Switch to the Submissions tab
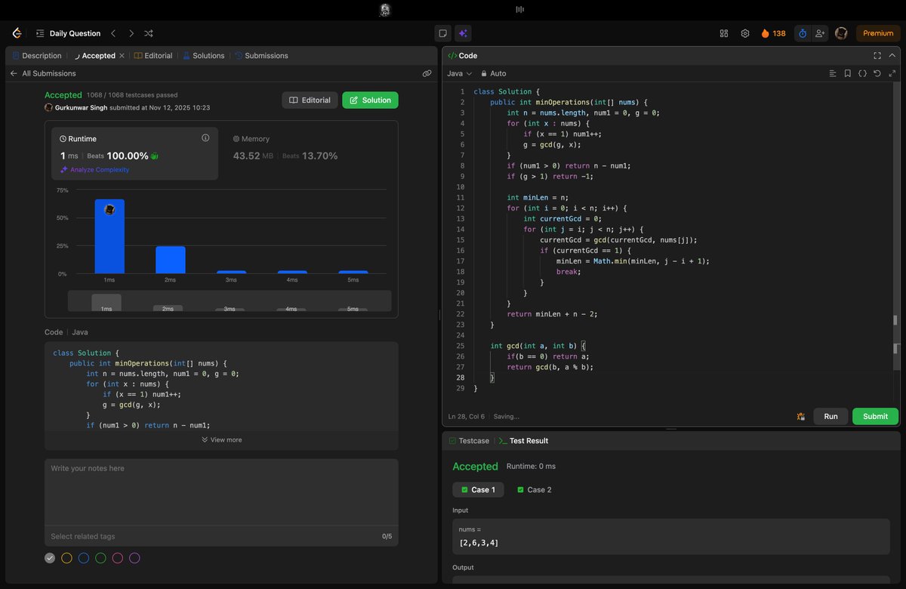Screen dimensions: 906x589 [261, 56]
